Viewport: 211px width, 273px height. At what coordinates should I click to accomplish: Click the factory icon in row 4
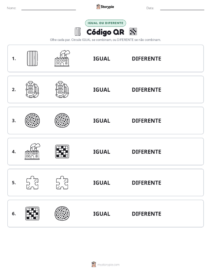(x=32, y=152)
